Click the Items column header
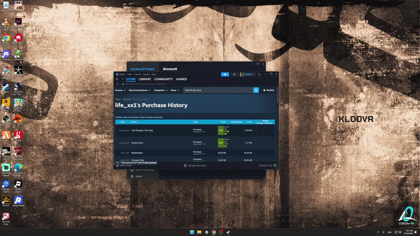Viewport: 420px width, 236px height. tap(134, 122)
